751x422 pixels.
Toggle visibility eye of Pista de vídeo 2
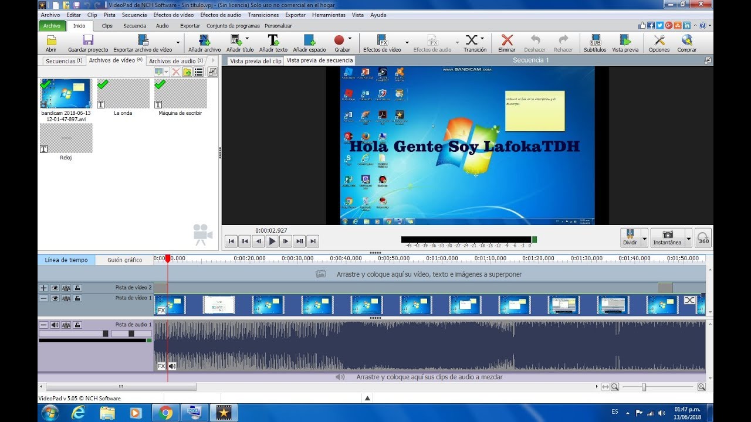coord(55,288)
